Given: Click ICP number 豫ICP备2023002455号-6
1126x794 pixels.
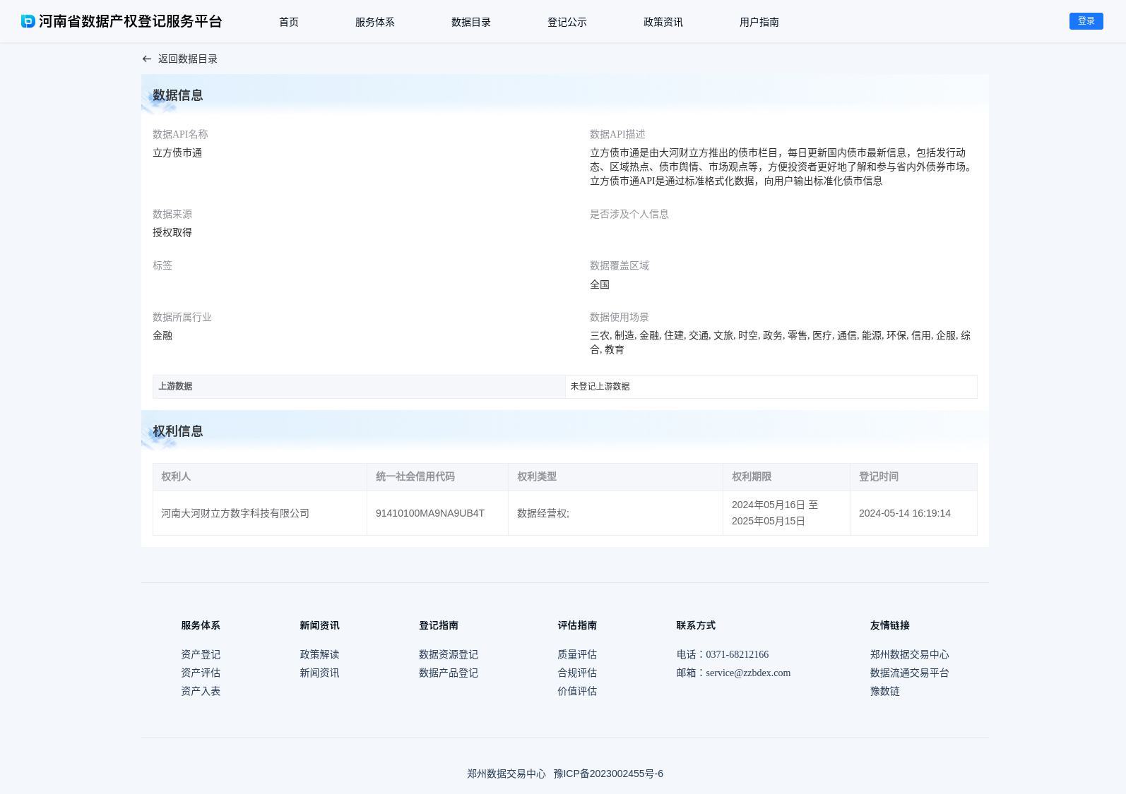Looking at the screenshot, I should (608, 774).
